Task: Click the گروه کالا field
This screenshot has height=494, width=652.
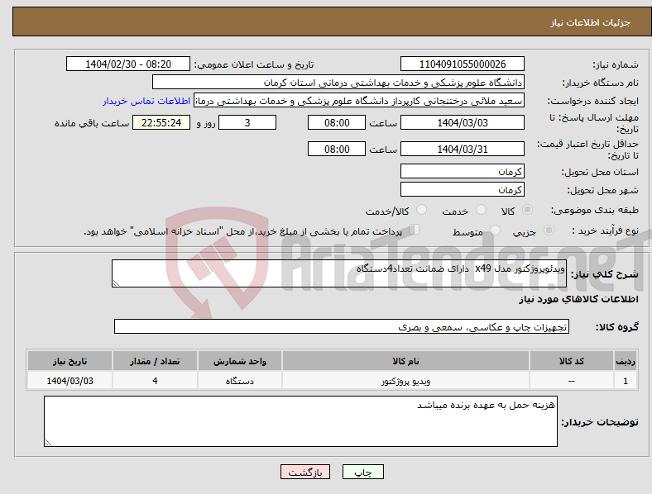Action: [342, 326]
